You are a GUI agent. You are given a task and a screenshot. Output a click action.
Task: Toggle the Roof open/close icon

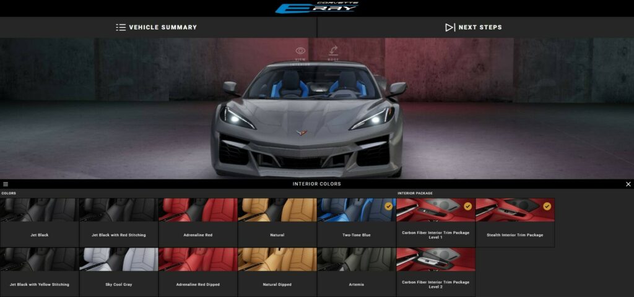[333, 51]
